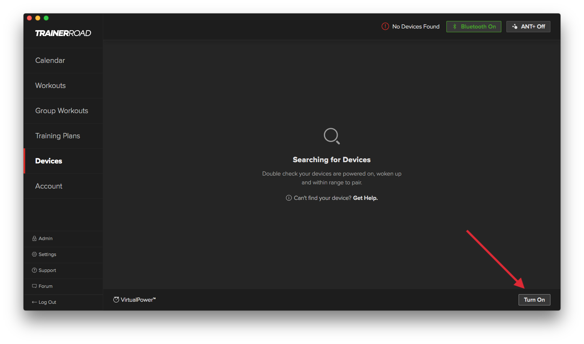Select Training Plans from sidebar
584x344 pixels.
[63, 136]
